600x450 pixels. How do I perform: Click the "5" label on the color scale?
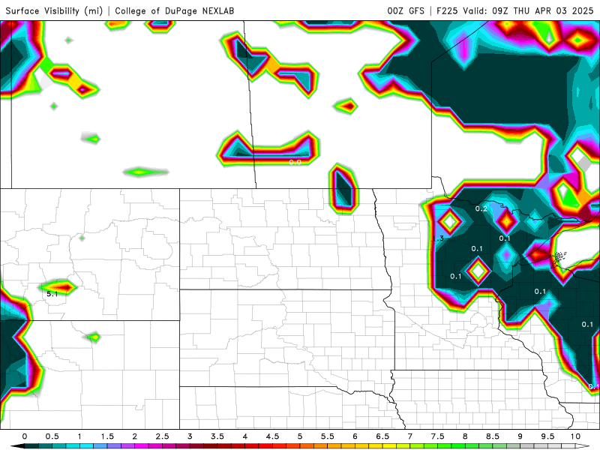(x=300, y=436)
